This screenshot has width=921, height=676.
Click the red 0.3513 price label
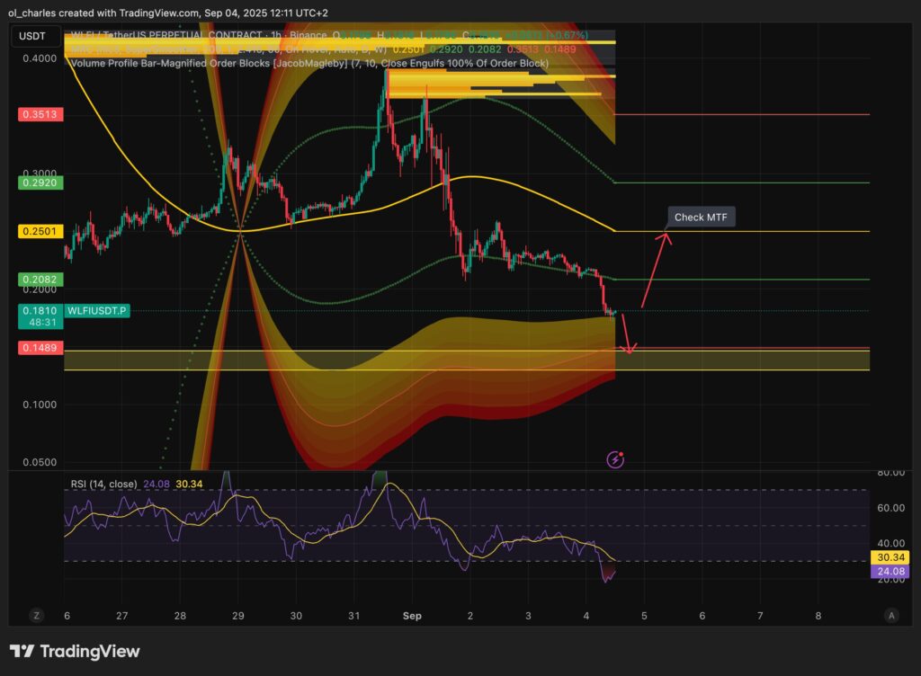click(39, 114)
